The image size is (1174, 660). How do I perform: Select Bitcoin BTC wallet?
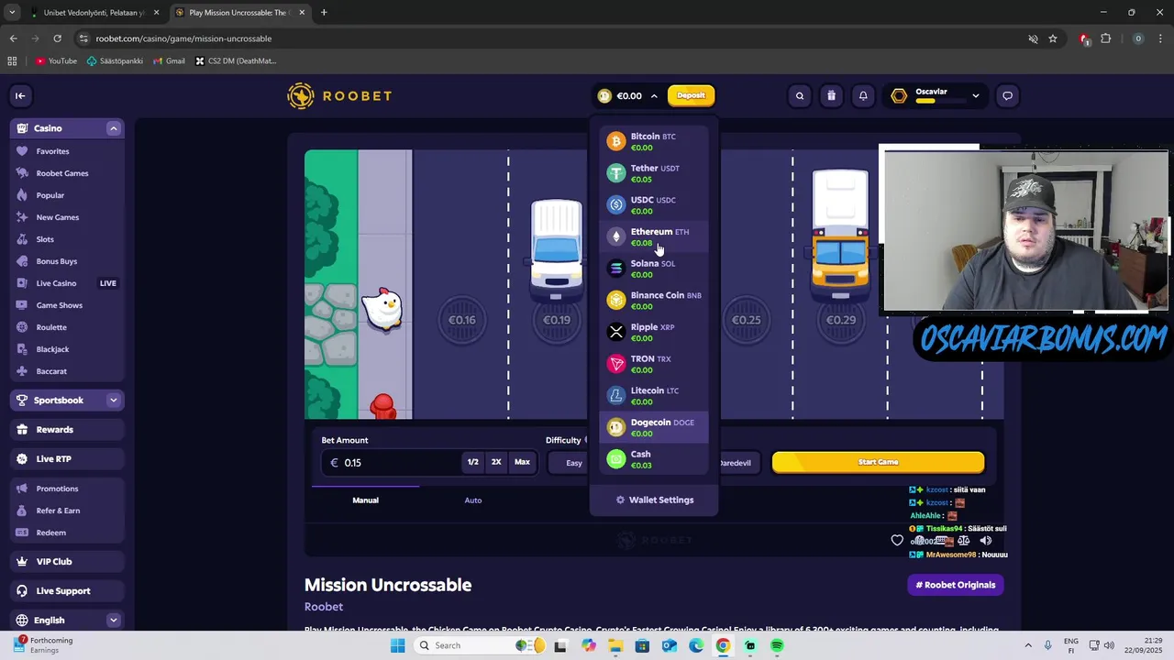click(x=654, y=141)
